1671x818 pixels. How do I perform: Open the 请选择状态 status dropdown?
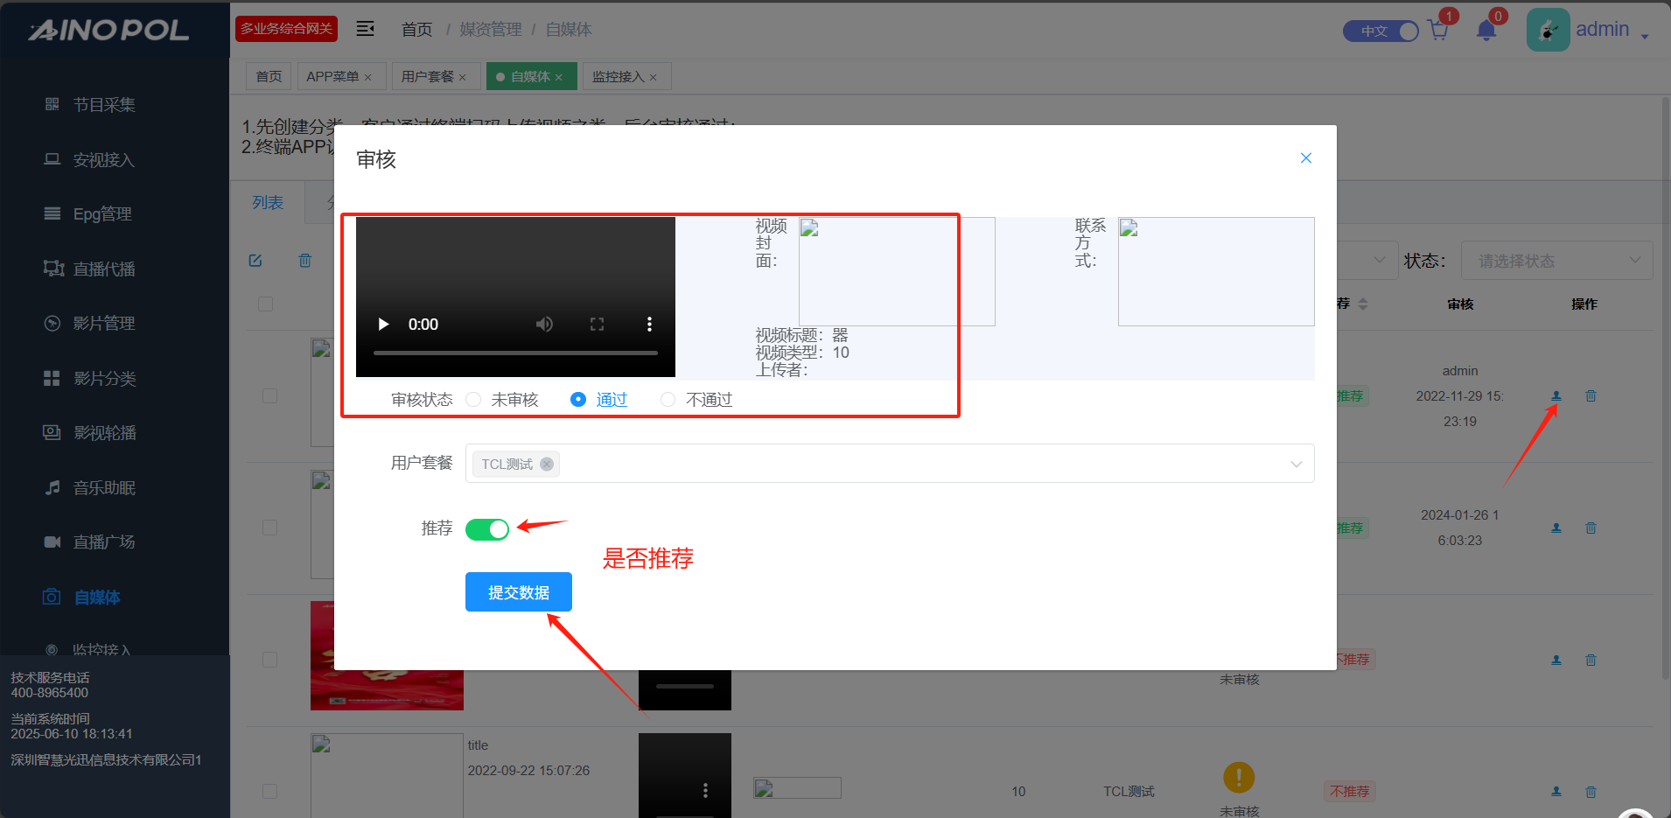[x=1556, y=261]
